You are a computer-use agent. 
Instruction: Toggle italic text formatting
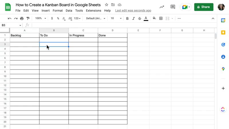[133, 18]
